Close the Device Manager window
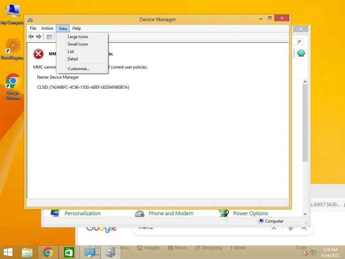Viewport: 345px width, 259px height. click(282, 18)
